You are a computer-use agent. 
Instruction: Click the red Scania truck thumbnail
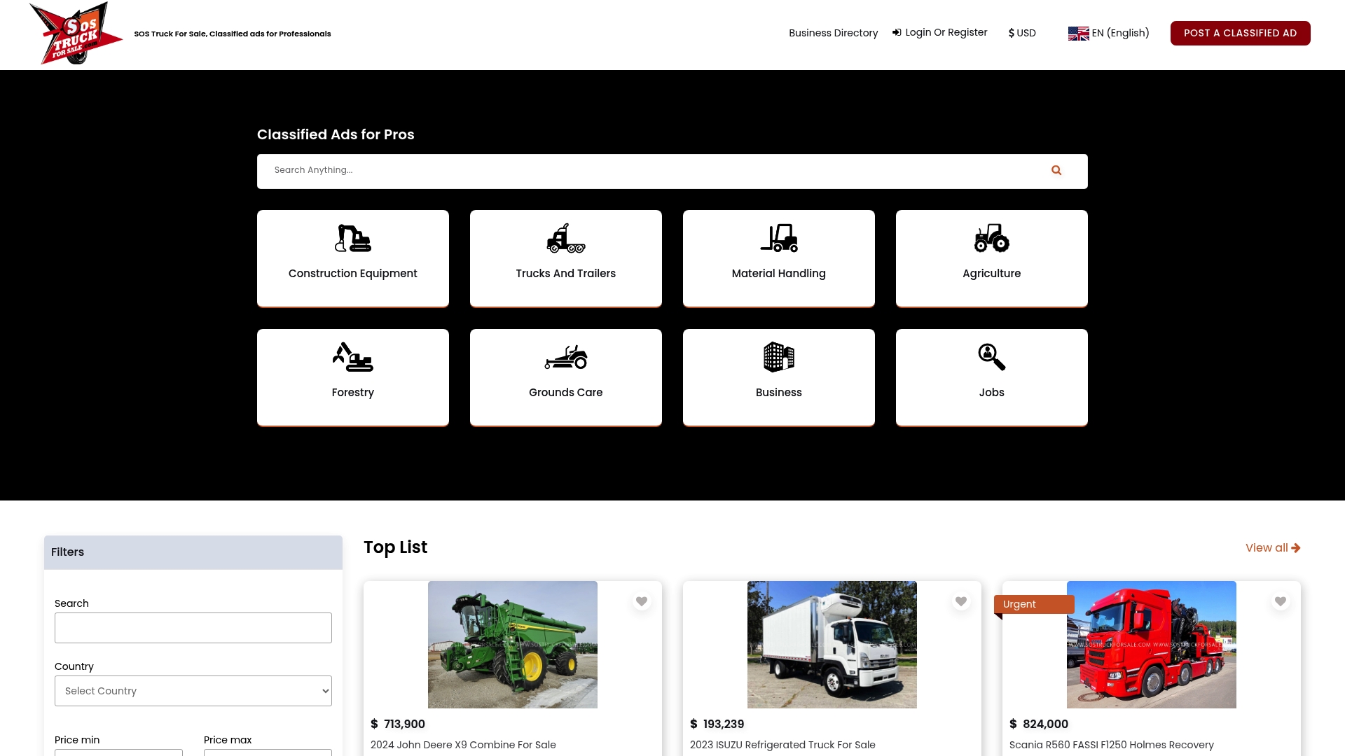pos(1152,645)
